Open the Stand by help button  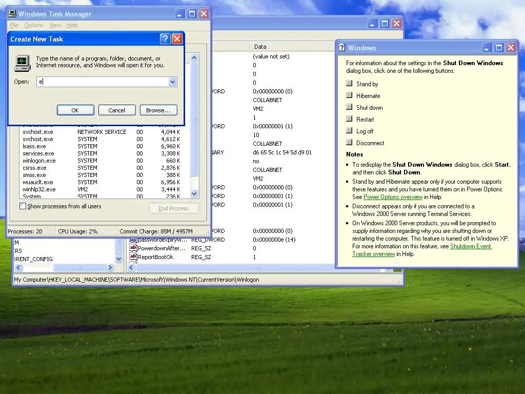point(349,83)
